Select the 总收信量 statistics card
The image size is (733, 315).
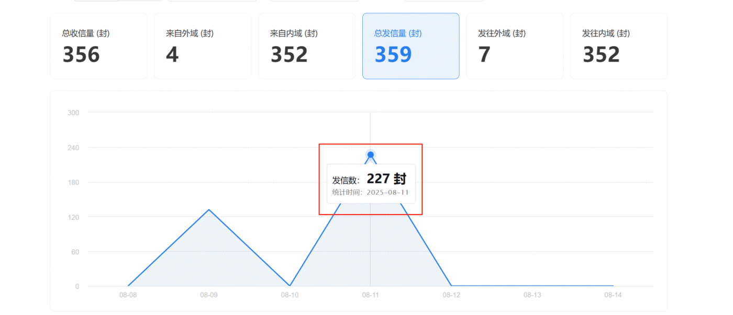(98, 46)
